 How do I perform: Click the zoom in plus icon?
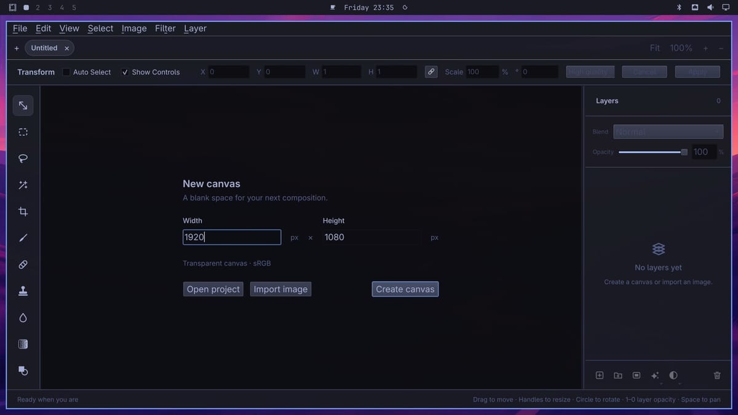tap(705, 48)
